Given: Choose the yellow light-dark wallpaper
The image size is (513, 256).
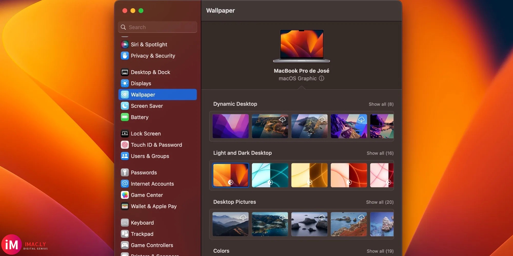Looking at the screenshot, I should 309,175.
